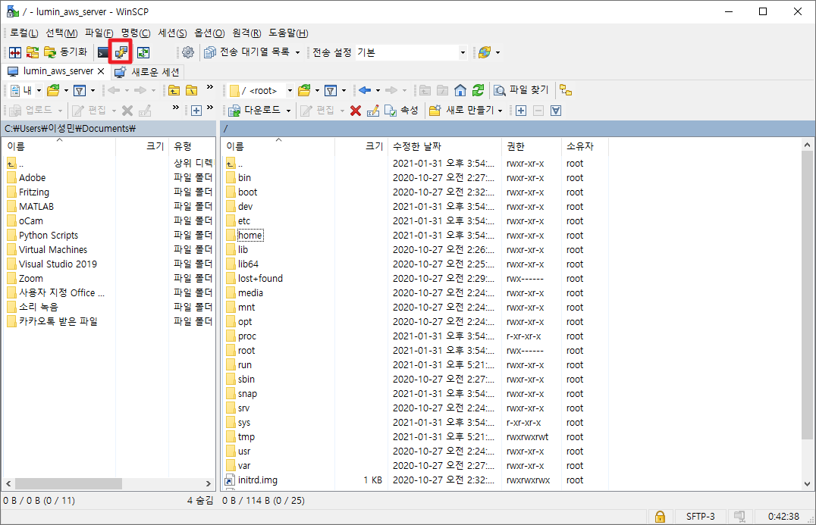Toggle the remote directory tree icon
This screenshot has height=525, width=816.
pyautogui.click(x=566, y=91)
